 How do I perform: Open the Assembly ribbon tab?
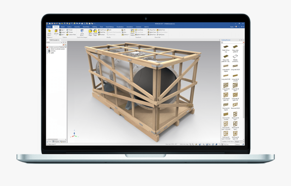pyautogui.click(x=77, y=27)
